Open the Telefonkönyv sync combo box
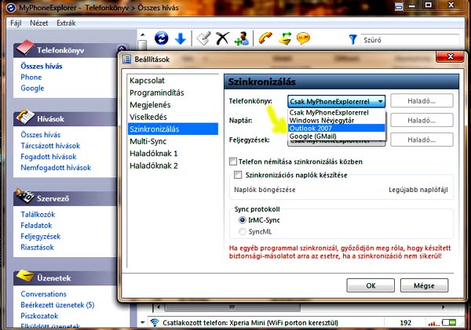The image size is (471, 330). point(337,101)
